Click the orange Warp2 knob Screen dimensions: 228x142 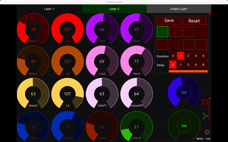click(33, 61)
